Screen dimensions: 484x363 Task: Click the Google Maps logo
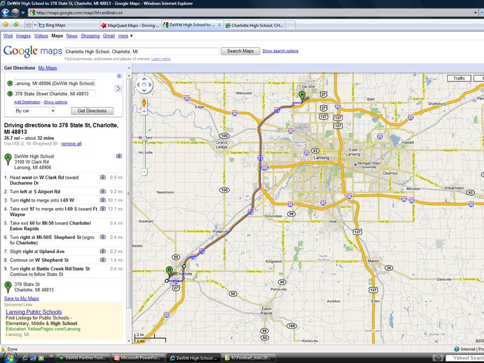33,51
